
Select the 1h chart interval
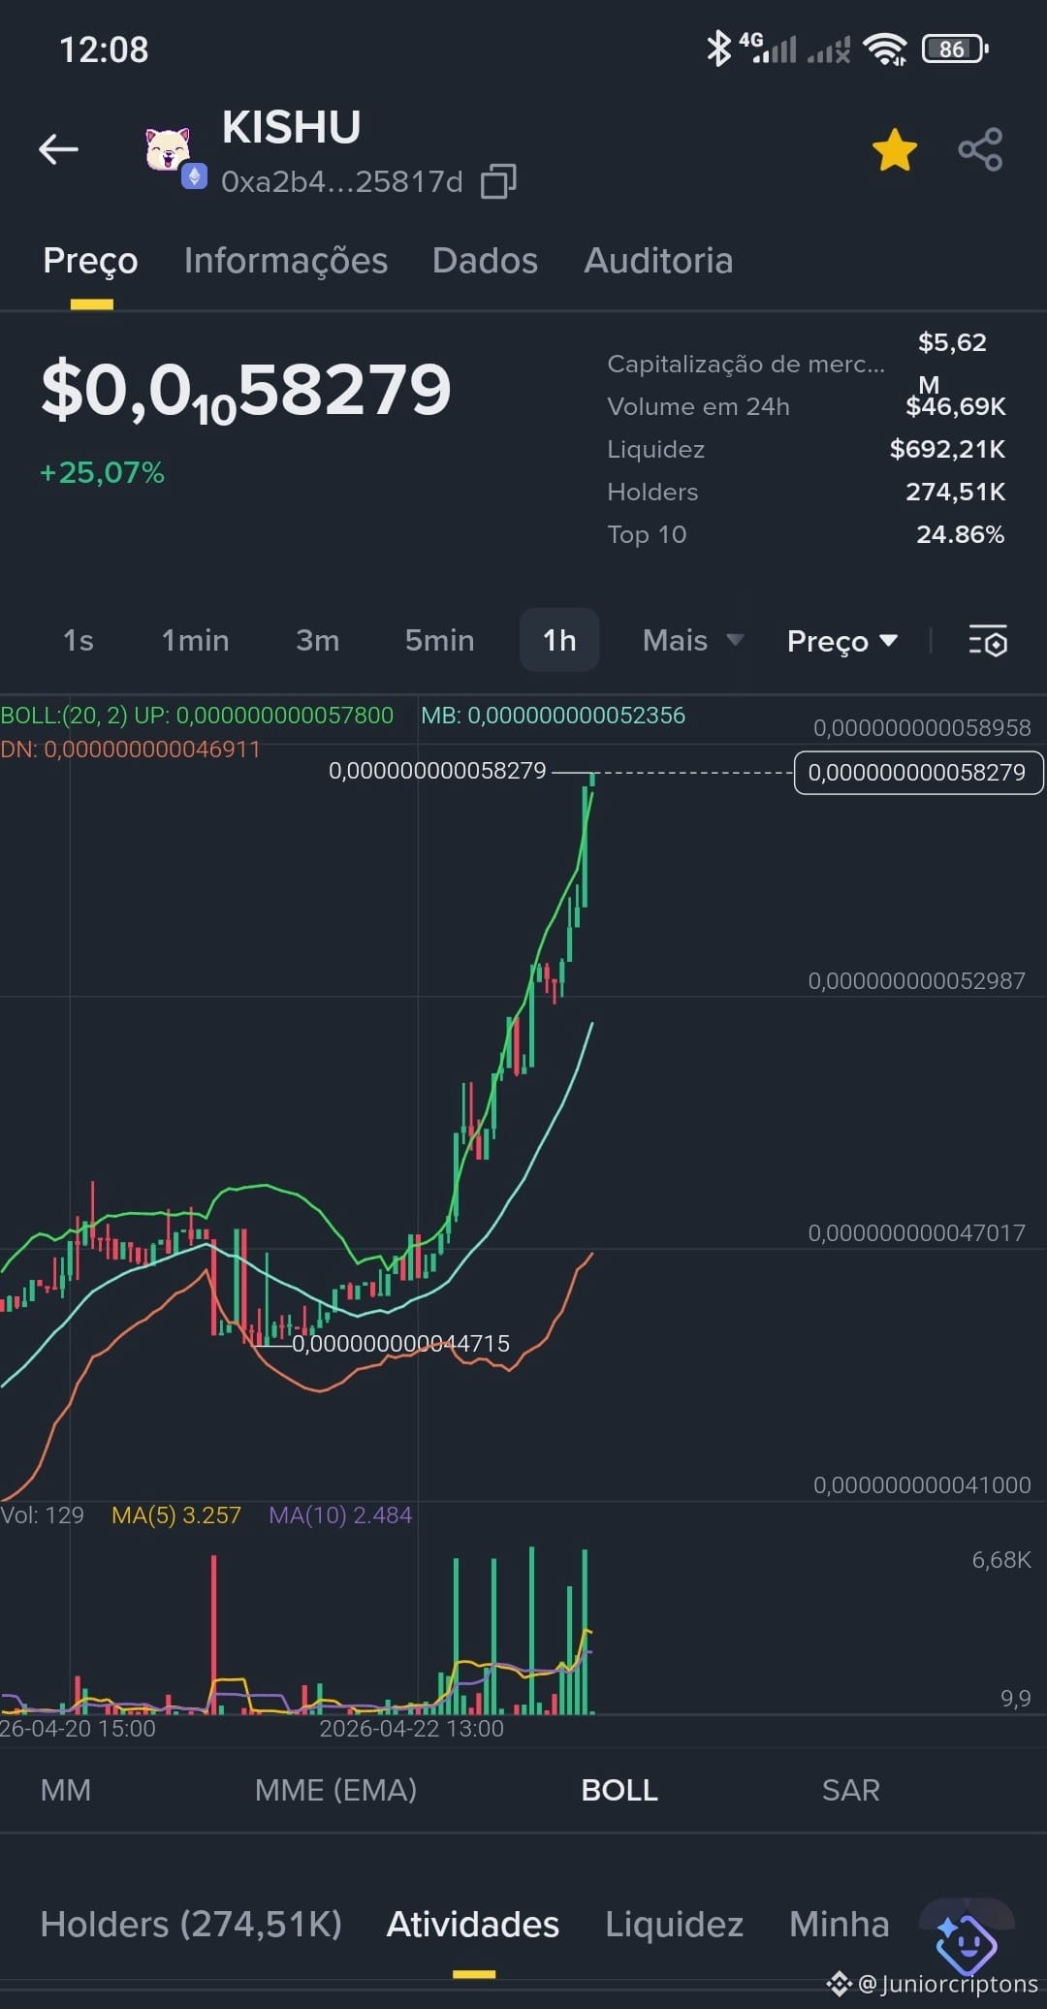(559, 640)
